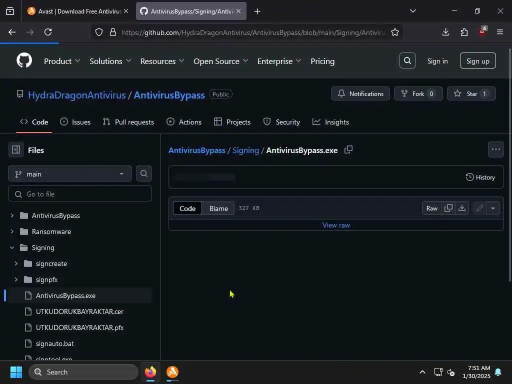Image resolution: width=512 pixels, height=384 pixels.
Task: Select the Blame view toggle
Action: tap(218, 208)
